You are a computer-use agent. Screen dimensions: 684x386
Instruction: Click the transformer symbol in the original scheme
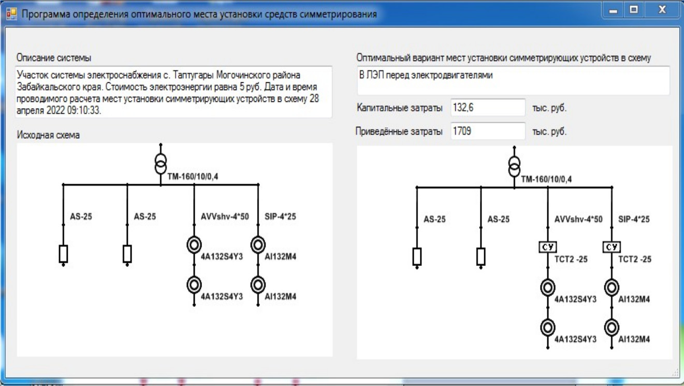pos(161,164)
